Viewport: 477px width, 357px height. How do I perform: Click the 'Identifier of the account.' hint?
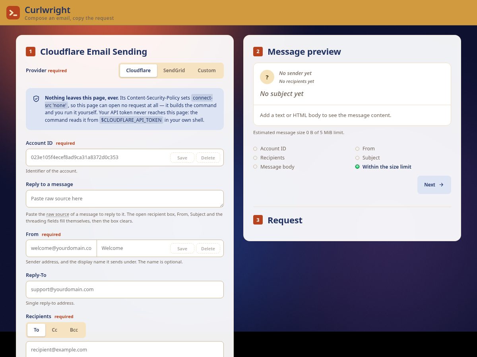coord(52,171)
